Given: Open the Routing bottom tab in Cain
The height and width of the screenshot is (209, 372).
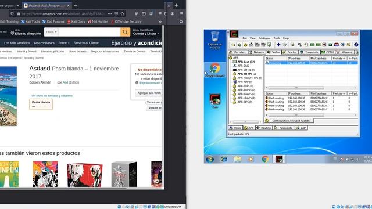Looking at the screenshot, I should [x=263, y=128].
